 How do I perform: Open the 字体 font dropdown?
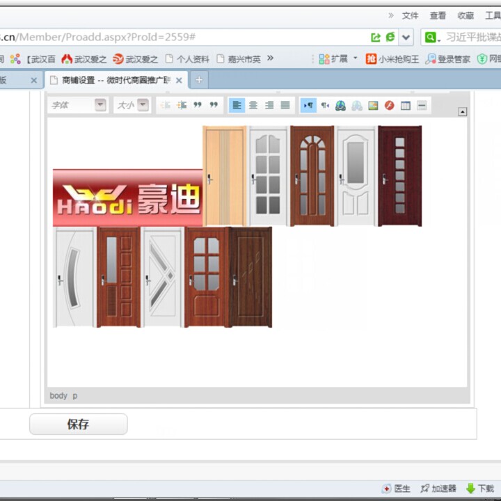pos(101,105)
